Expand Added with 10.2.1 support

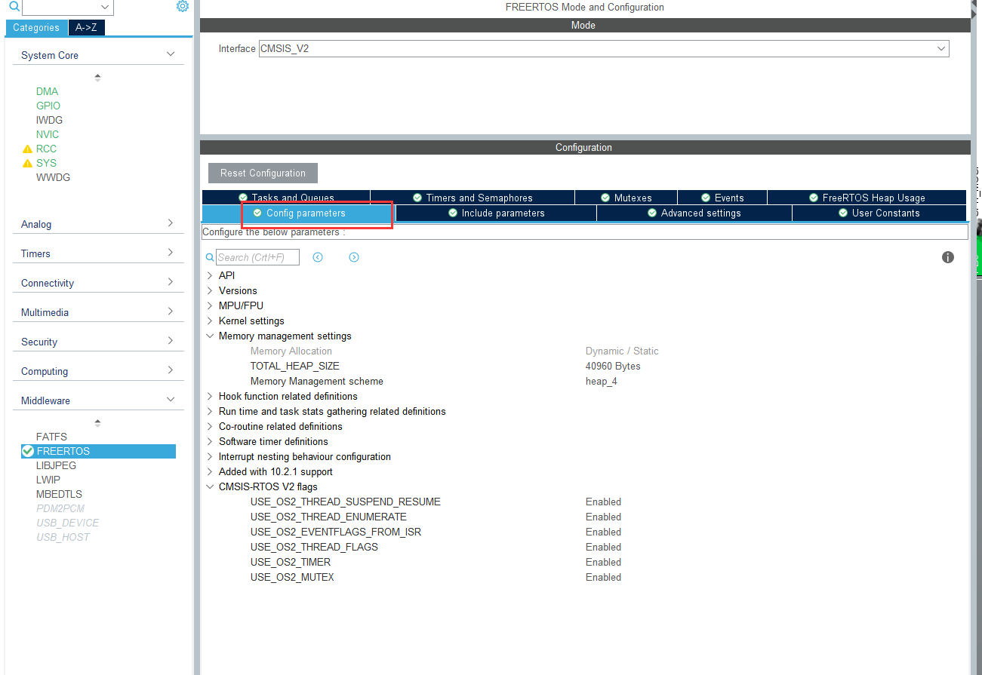point(210,471)
